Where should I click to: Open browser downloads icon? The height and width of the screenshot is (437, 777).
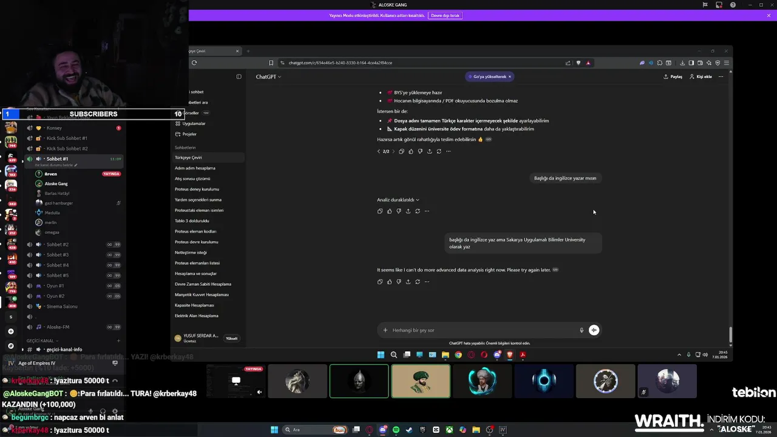tap(682, 63)
